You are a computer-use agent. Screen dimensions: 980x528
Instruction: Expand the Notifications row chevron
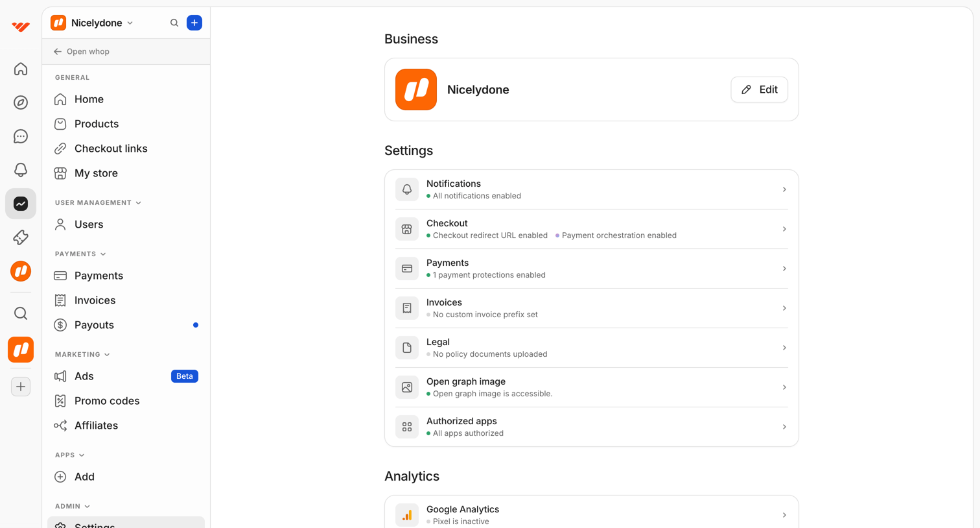coord(784,189)
